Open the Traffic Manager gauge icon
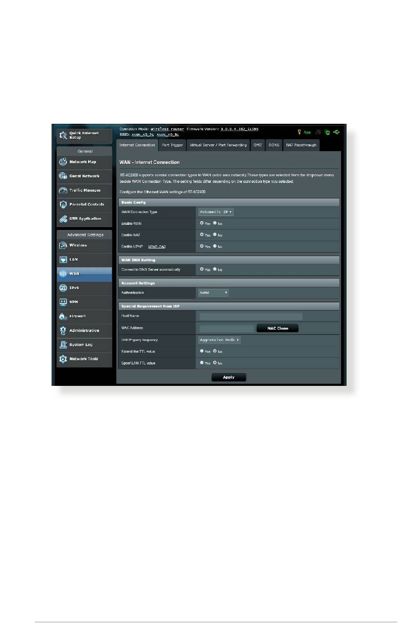This screenshot has width=407, height=636. click(63, 190)
